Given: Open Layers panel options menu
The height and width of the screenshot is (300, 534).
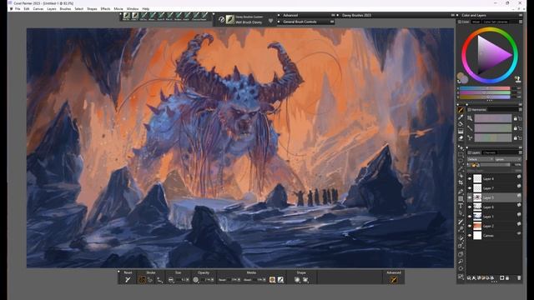Looking at the screenshot, I should 520,152.
